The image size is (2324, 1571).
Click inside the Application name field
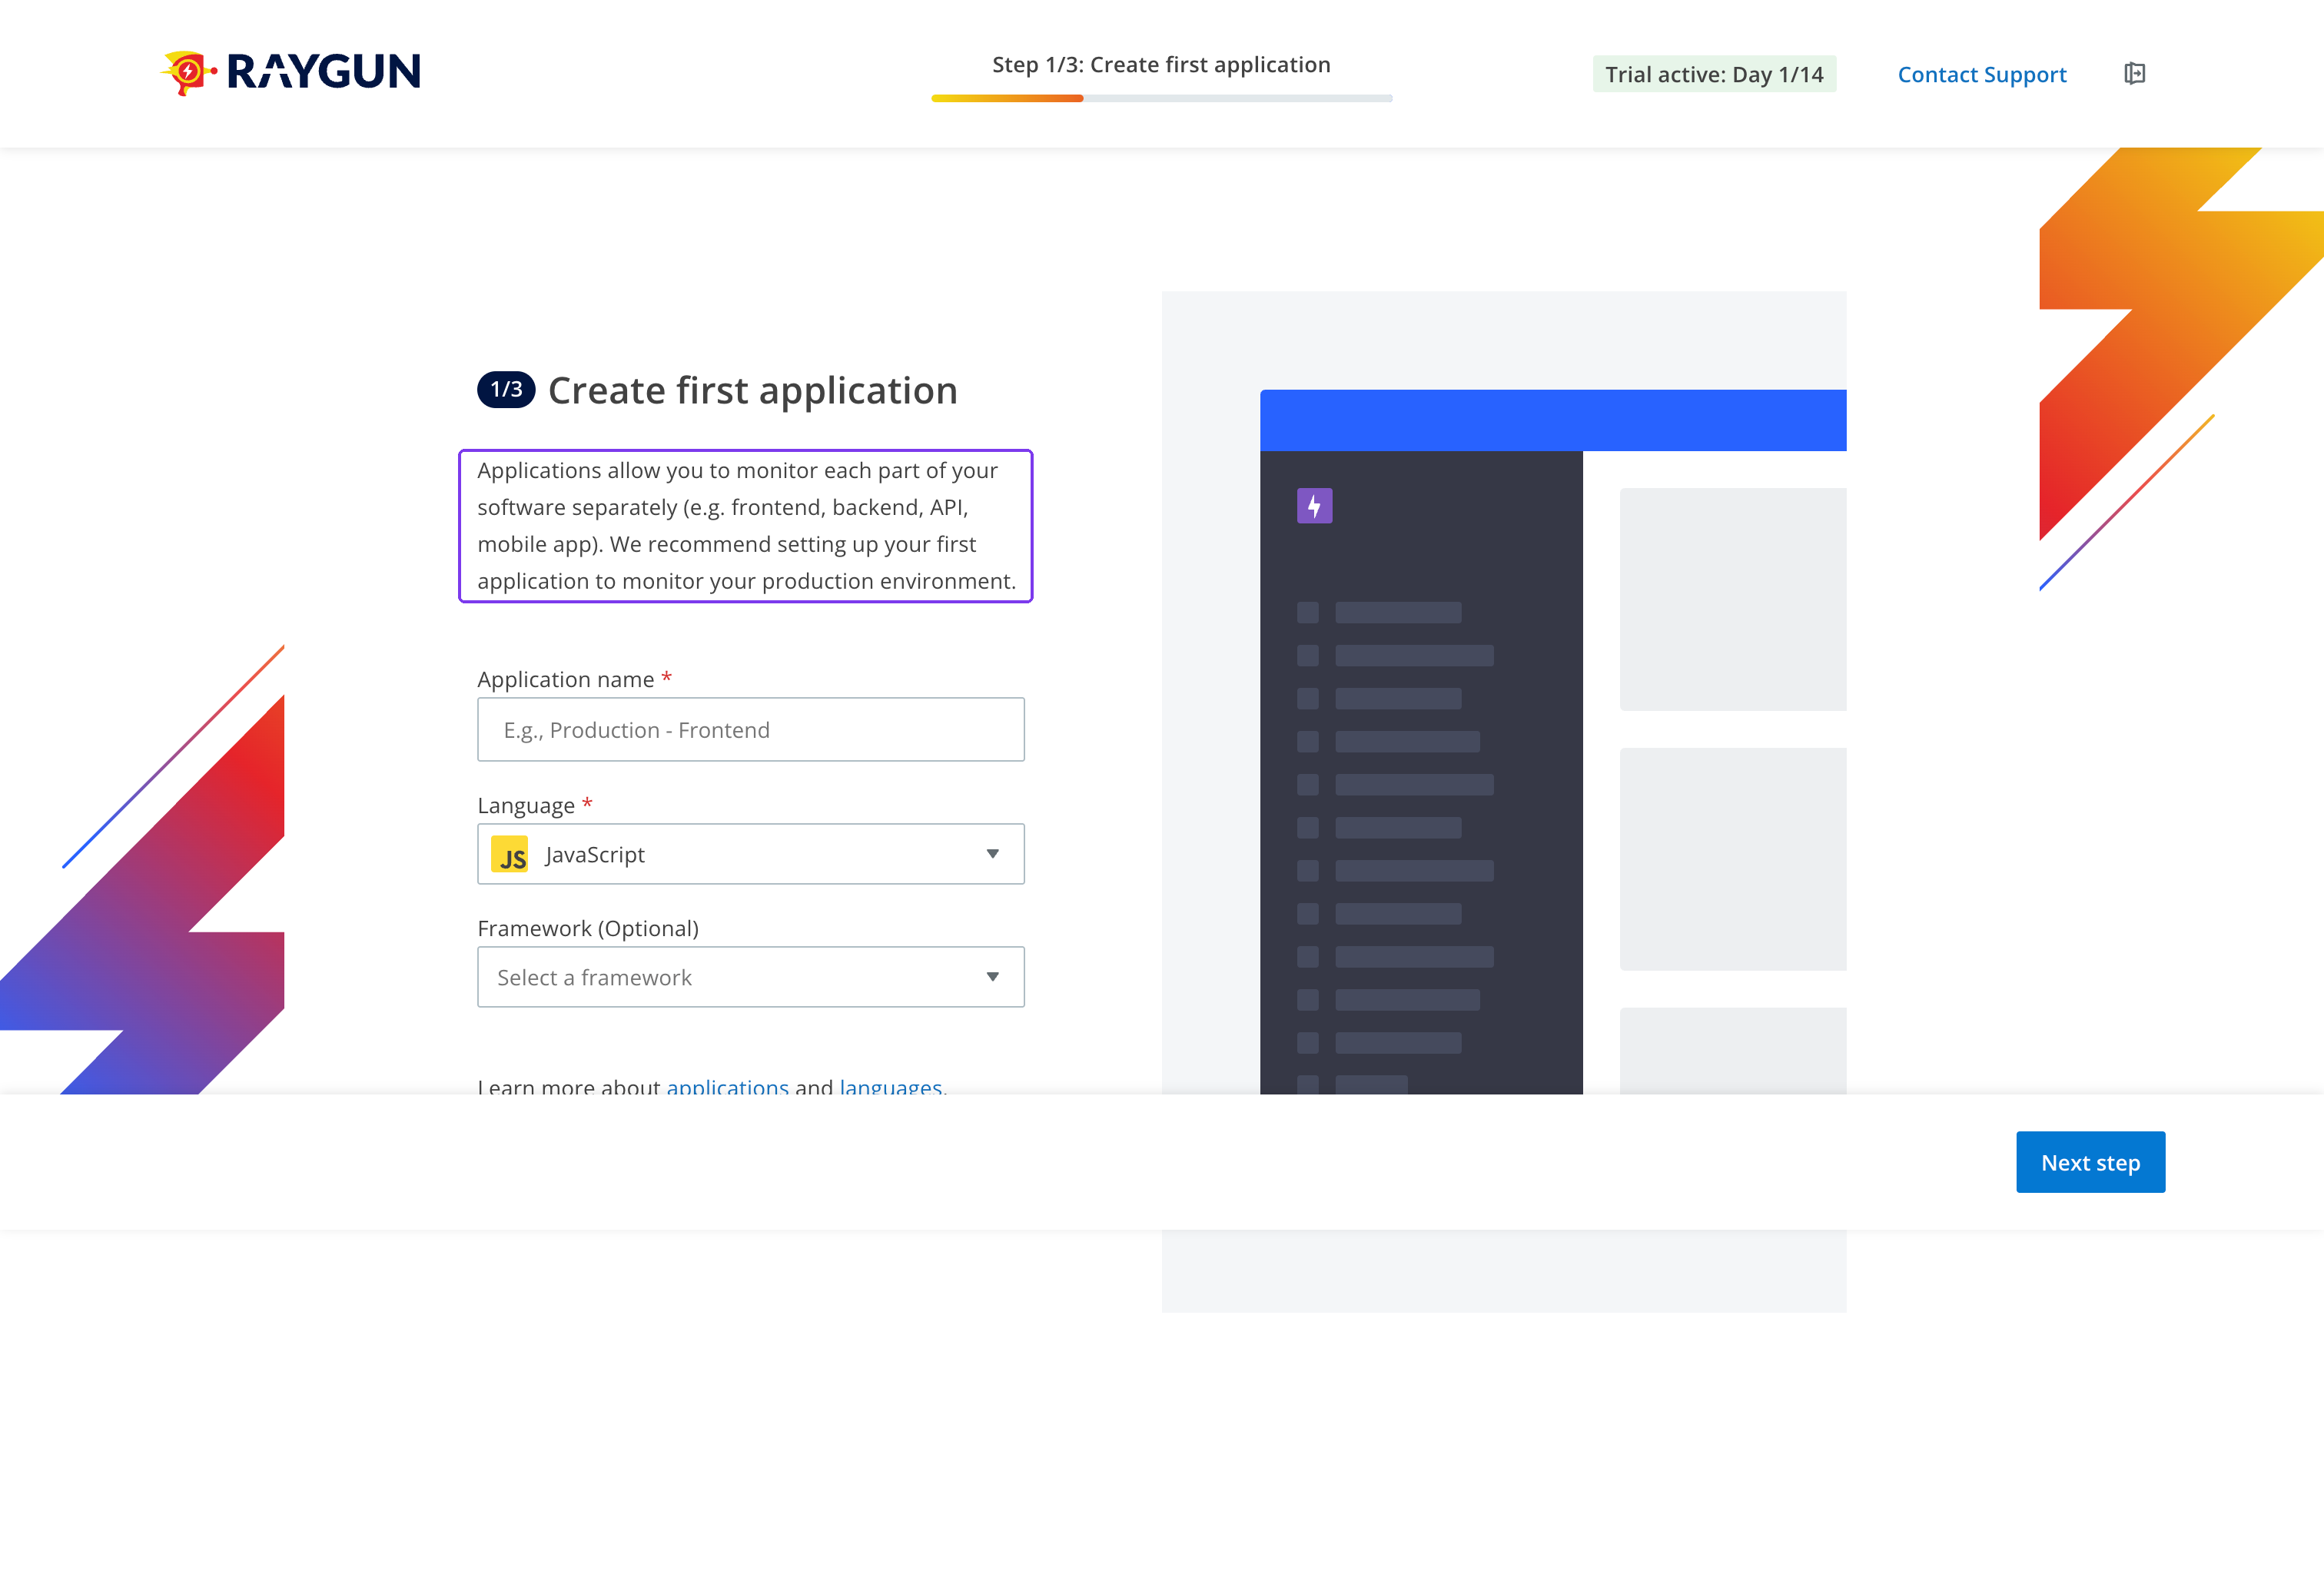(x=751, y=730)
